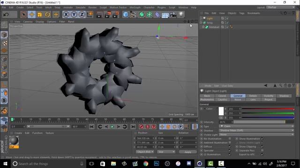Click the Render View clapperboard icon
The height and width of the screenshot is (168, 300).
point(99,14)
